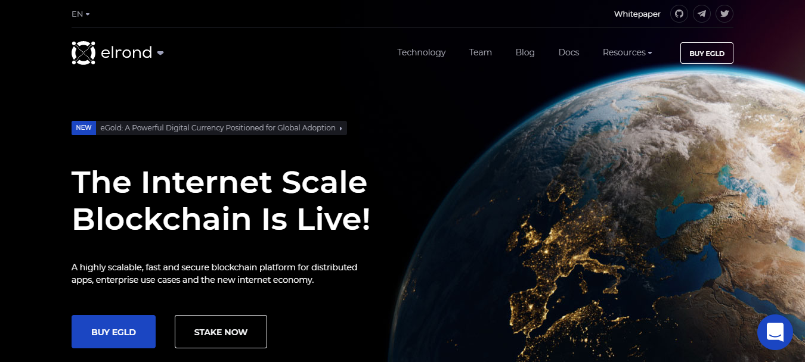Viewport: 805px width, 362px height.
Task: Select the Team menu item
Action: tap(480, 52)
